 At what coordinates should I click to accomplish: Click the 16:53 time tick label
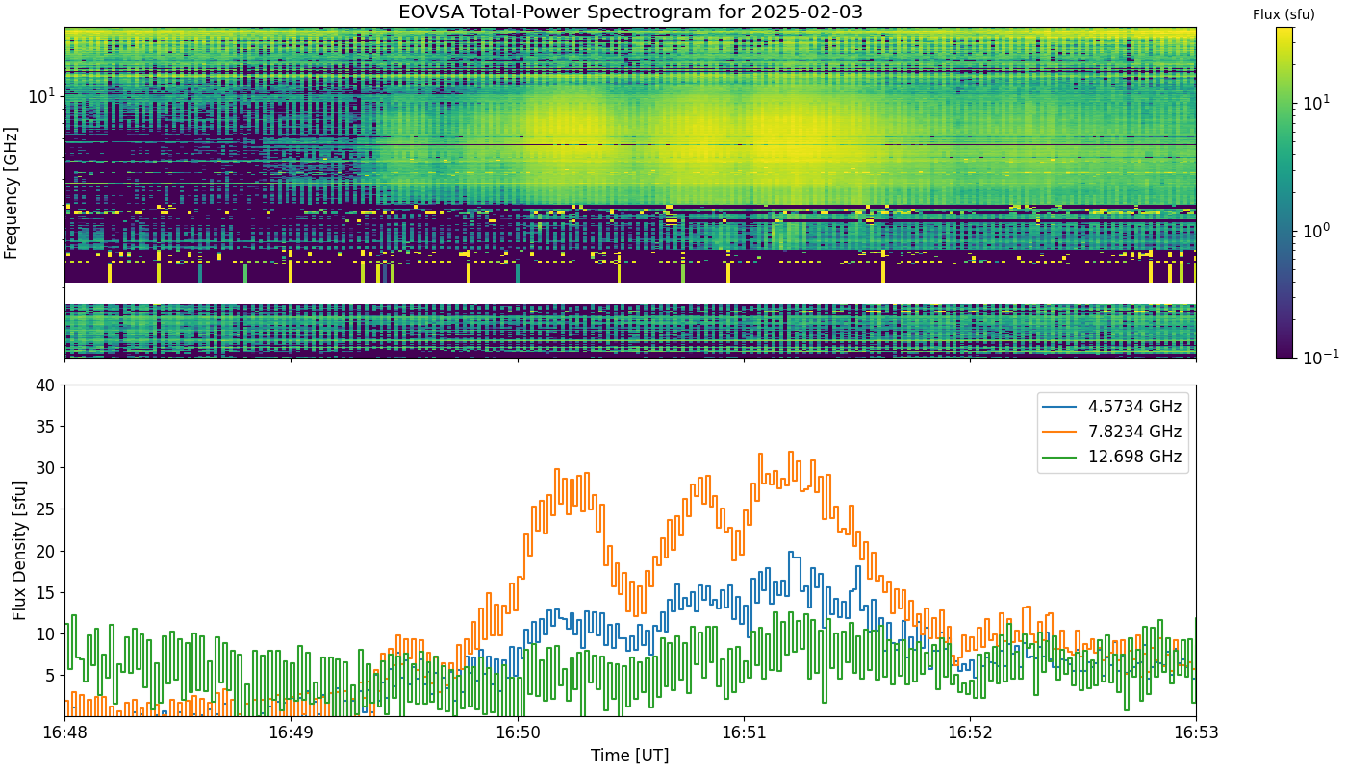(x=1196, y=732)
